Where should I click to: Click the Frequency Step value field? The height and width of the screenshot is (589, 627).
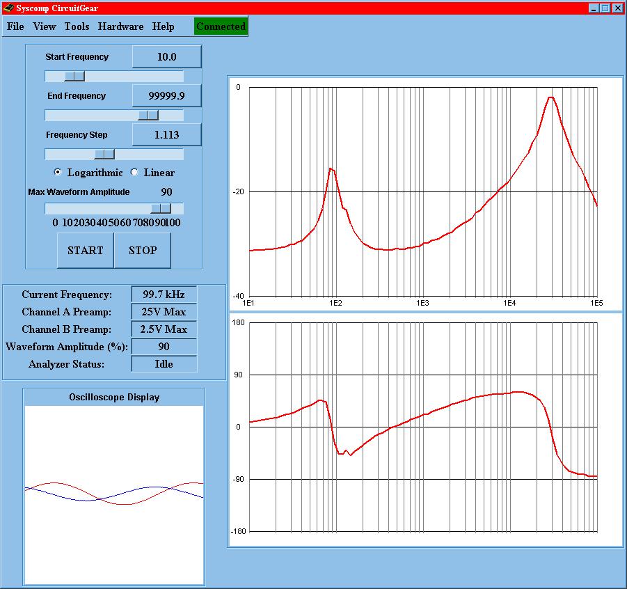click(x=167, y=135)
